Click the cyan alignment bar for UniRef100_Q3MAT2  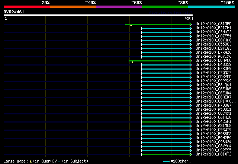165,32
